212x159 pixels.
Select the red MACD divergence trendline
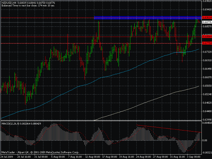169,128
